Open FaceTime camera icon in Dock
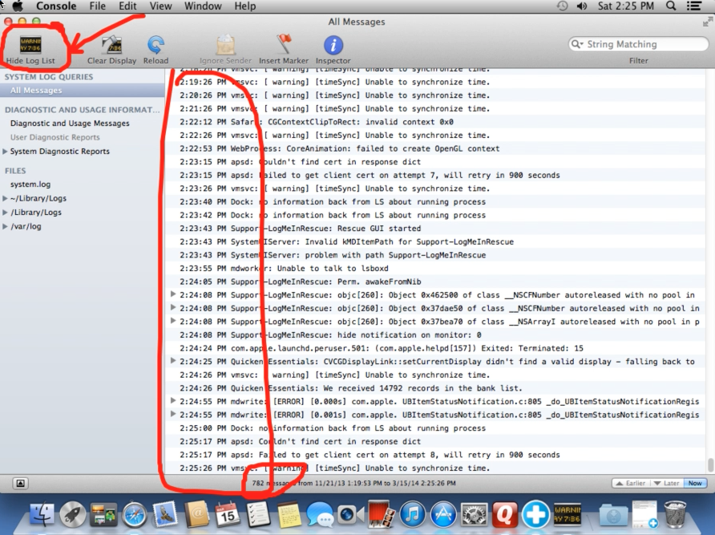This screenshot has height=535, width=715. [351, 514]
